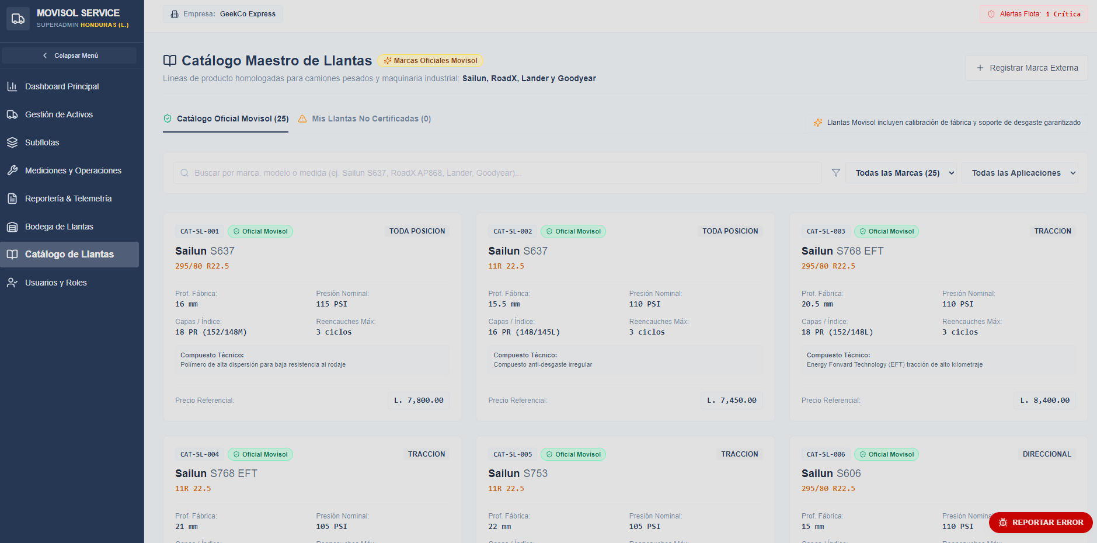Screen dimensions: 1097x543
Task: Open the Todas las Aplicaciones dropdown
Action: [x=1020, y=173]
